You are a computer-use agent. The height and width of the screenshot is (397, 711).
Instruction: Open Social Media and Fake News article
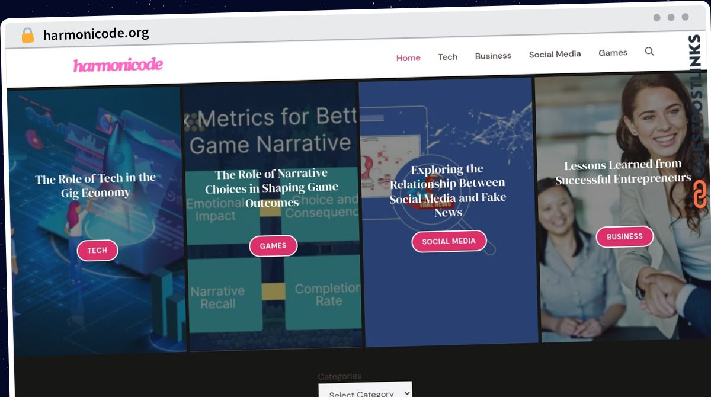pyautogui.click(x=447, y=190)
